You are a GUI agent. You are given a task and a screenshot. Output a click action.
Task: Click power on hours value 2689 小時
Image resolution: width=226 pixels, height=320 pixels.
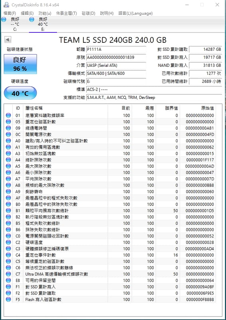tap(205, 82)
